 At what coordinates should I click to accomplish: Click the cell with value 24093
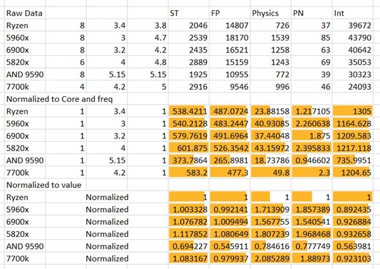pos(353,87)
